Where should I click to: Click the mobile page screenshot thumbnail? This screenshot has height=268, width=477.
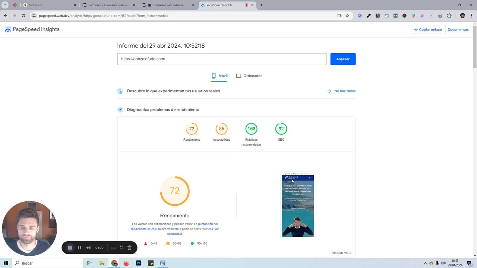298,205
